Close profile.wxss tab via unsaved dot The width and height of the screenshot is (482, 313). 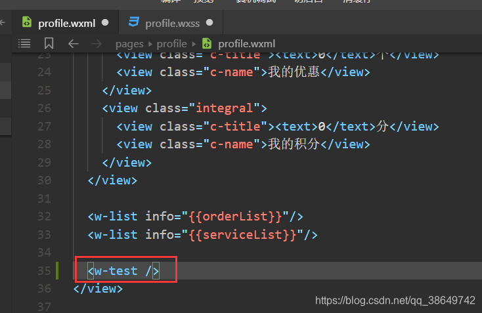pyautogui.click(x=209, y=23)
